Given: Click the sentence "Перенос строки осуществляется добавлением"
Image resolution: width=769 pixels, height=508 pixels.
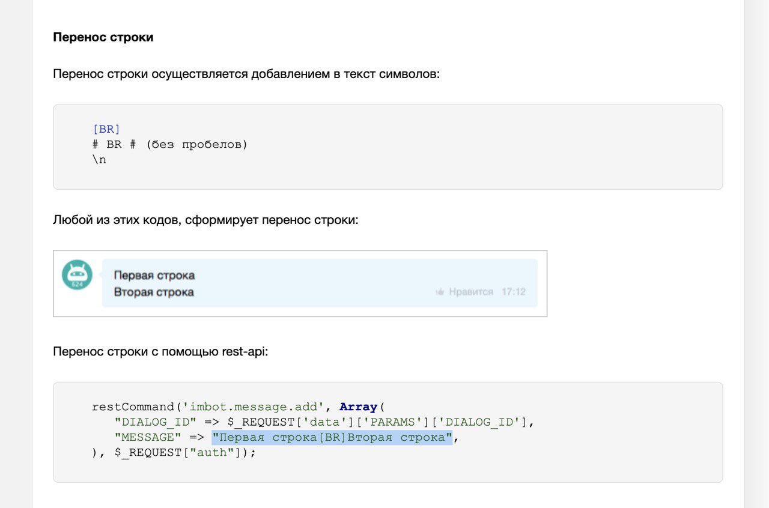Looking at the screenshot, I should [246, 74].
